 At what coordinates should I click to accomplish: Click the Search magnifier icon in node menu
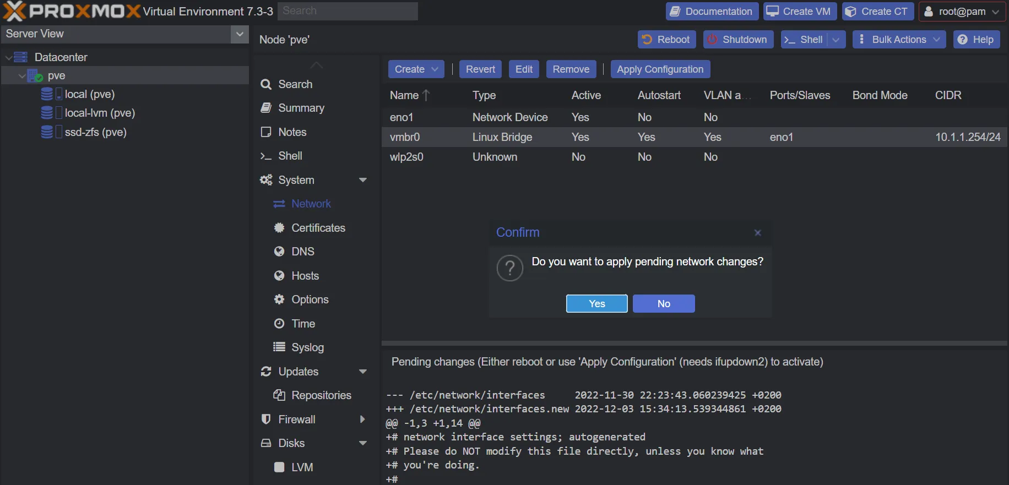click(266, 84)
